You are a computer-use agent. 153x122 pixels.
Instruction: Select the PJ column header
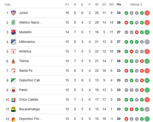point(67,4)
